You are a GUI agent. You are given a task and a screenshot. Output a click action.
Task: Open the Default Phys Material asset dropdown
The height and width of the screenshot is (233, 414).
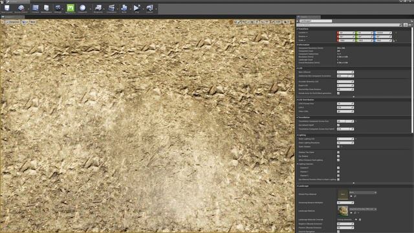(363, 193)
